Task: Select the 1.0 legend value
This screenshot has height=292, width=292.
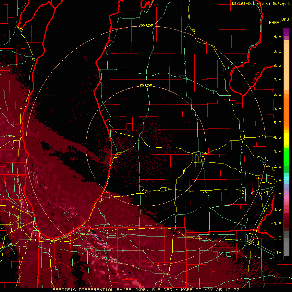Action: [277, 195]
